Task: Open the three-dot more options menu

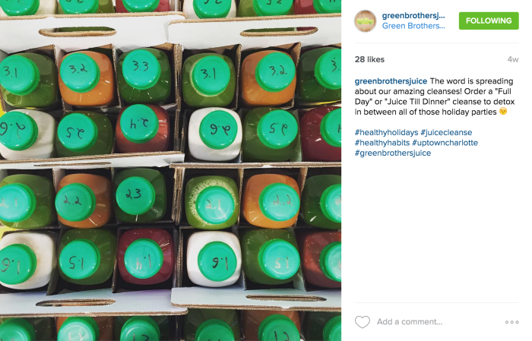Action: coord(511,322)
